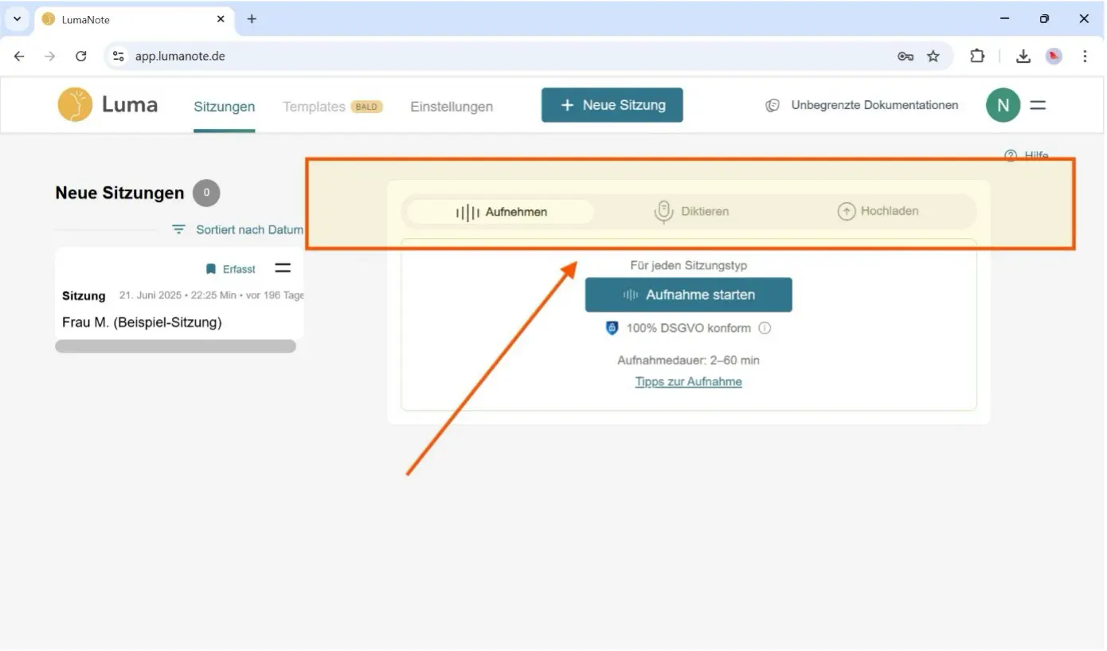Switch to Hochladen mode
Viewport: 1107px width, 651px height.
tap(878, 212)
